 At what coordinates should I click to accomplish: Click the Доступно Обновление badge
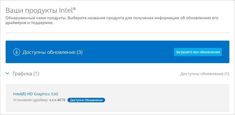coord(86,100)
